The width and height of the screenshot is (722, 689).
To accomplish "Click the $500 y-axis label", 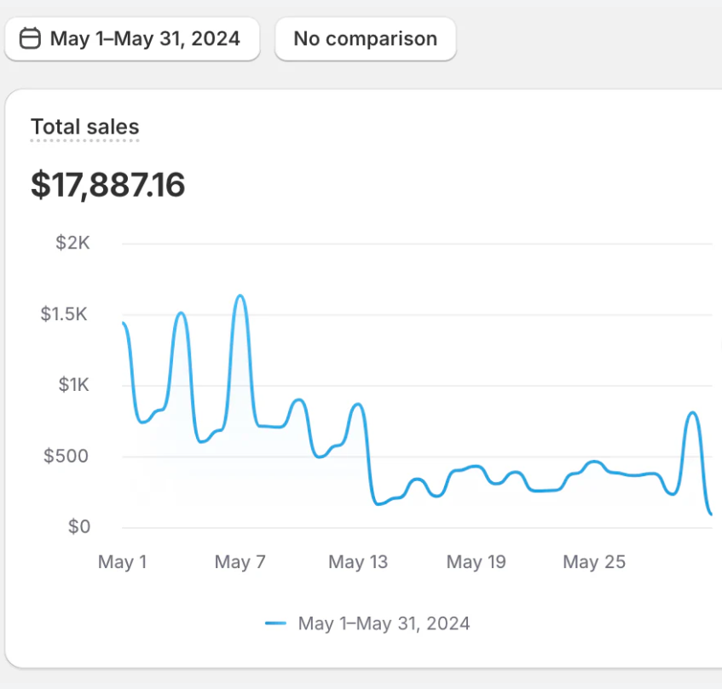I will (x=67, y=456).
